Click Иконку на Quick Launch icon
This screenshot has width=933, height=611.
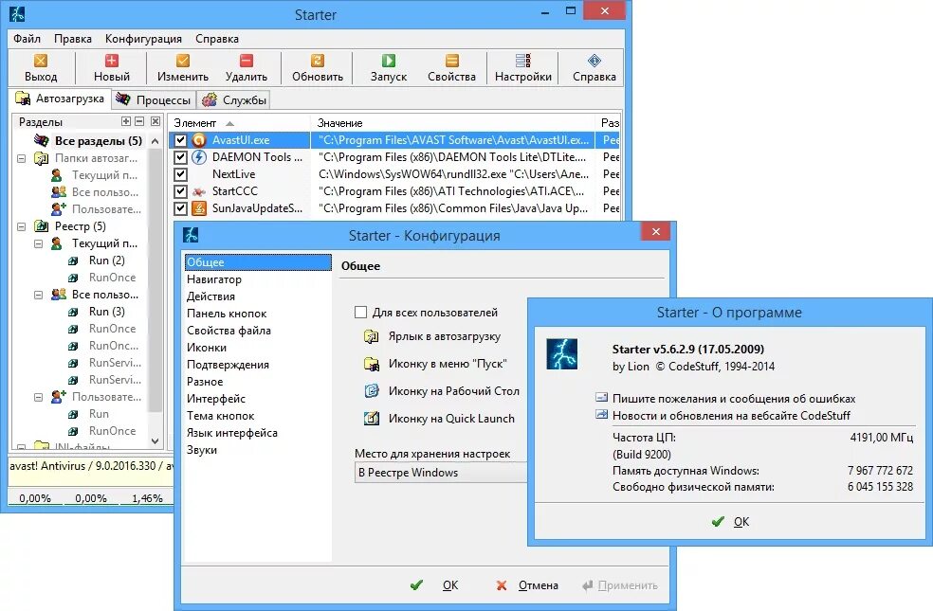point(372,419)
